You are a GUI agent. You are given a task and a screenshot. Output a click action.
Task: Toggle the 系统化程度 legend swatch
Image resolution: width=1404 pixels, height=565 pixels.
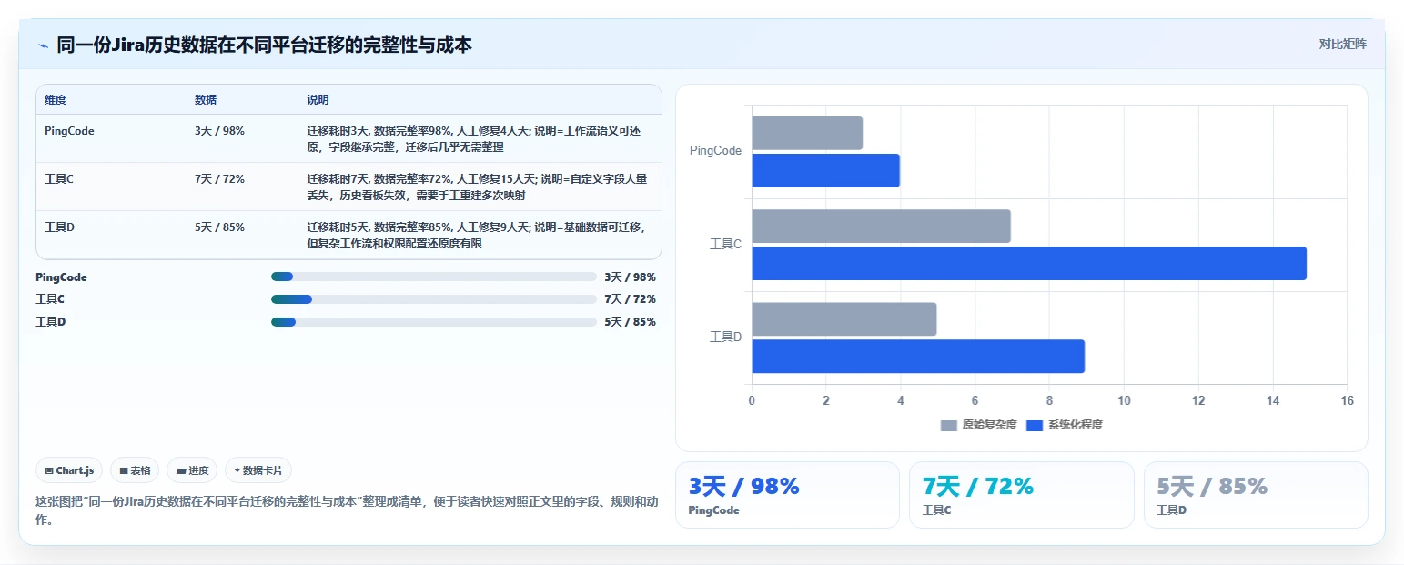[1035, 425]
